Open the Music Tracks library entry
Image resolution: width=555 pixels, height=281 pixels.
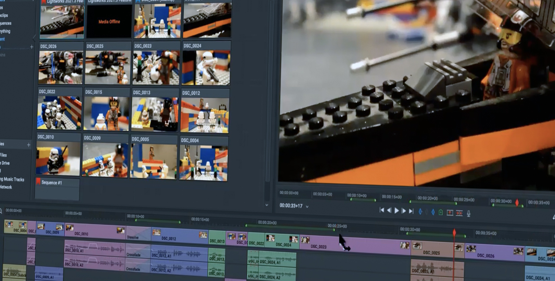(12, 180)
